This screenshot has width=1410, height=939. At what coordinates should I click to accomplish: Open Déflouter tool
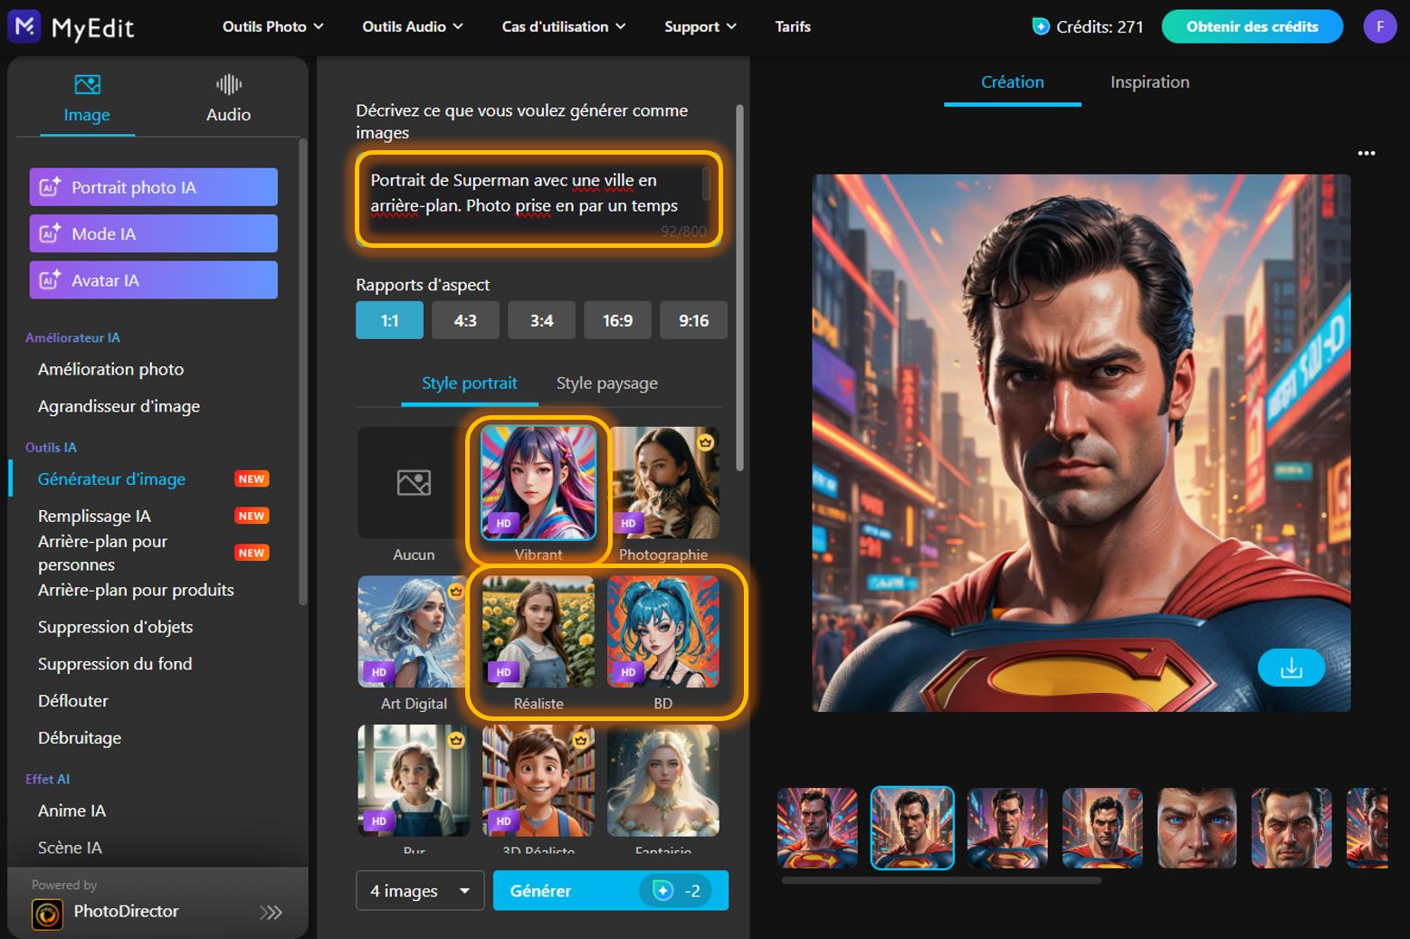point(72,701)
